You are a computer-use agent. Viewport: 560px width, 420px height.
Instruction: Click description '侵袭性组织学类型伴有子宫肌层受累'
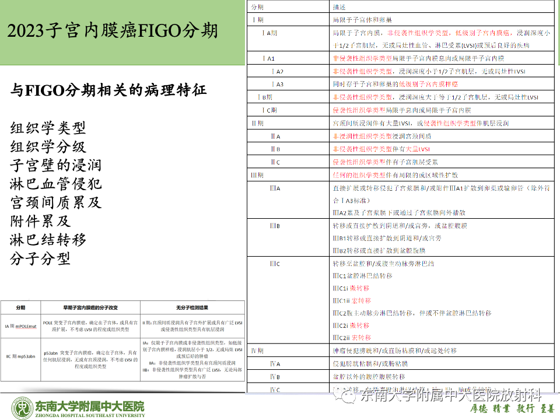coord(385,162)
